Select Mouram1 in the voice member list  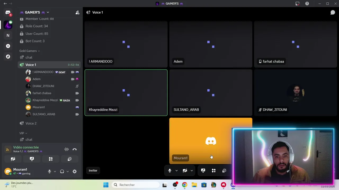pos(52,107)
